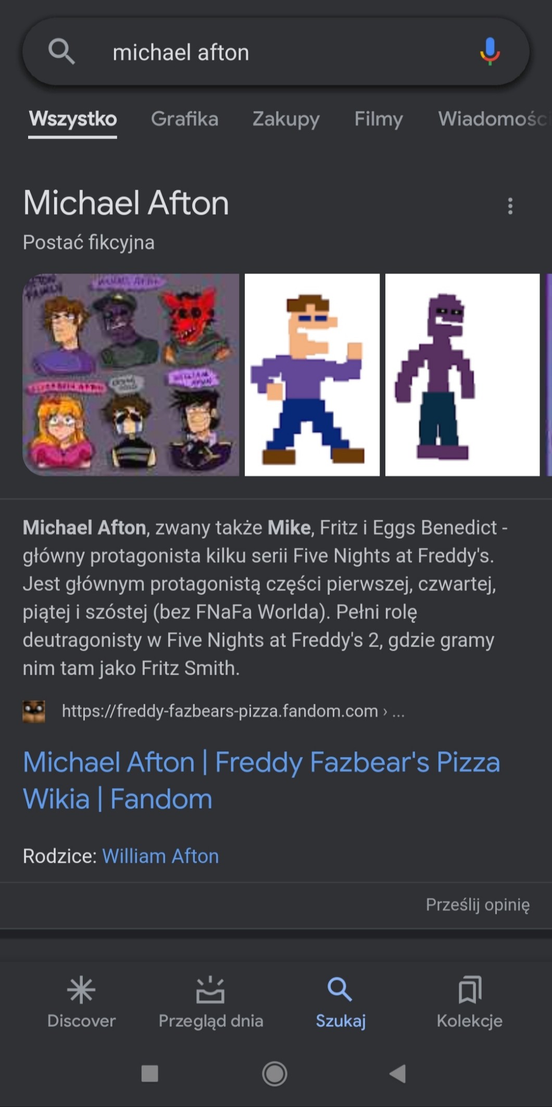
Task: Tap the Android home circle button
Action: [x=274, y=1074]
